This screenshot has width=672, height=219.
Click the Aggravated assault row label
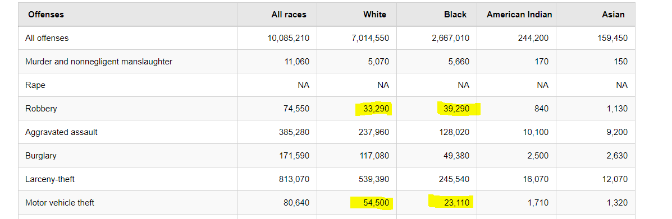coord(61,132)
